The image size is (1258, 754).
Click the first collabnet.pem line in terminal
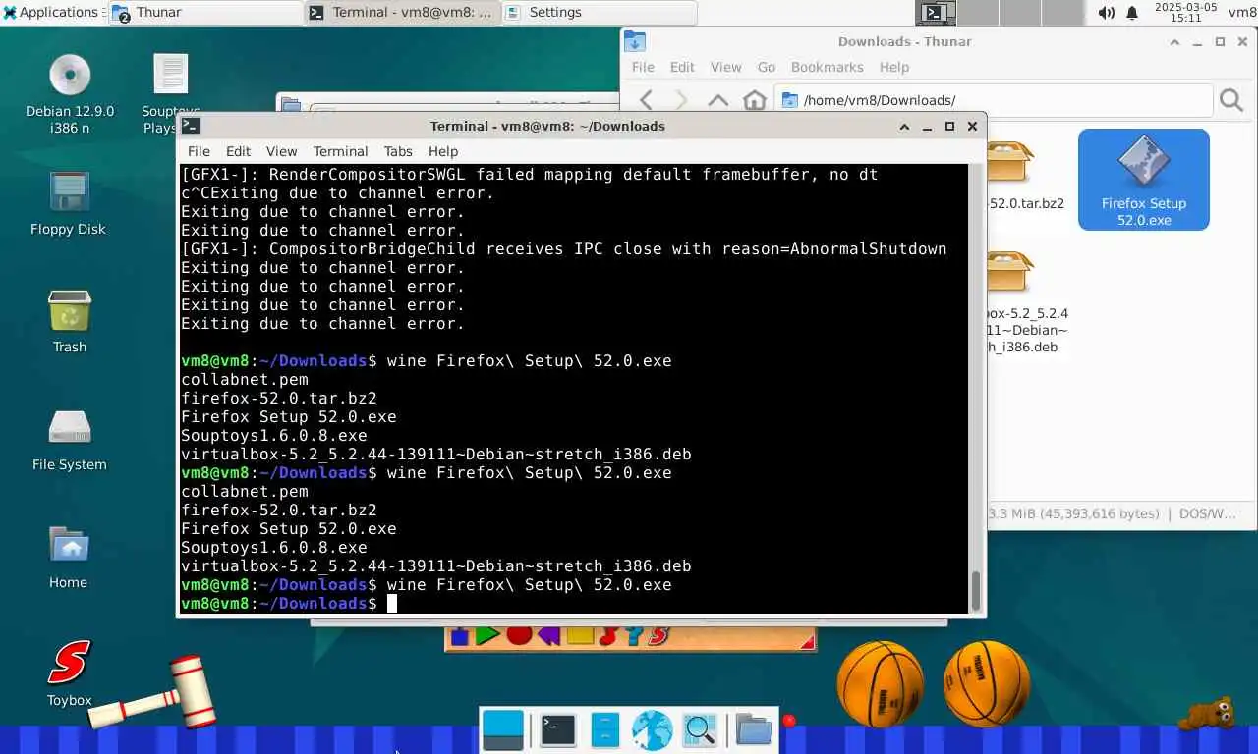[x=245, y=380]
